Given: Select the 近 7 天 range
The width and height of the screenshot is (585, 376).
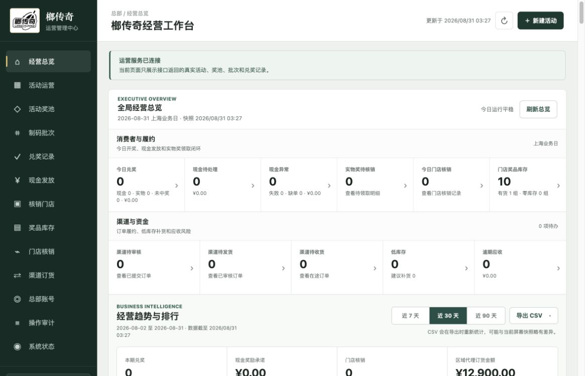Looking at the screenshot, I should tap(410, 316).
